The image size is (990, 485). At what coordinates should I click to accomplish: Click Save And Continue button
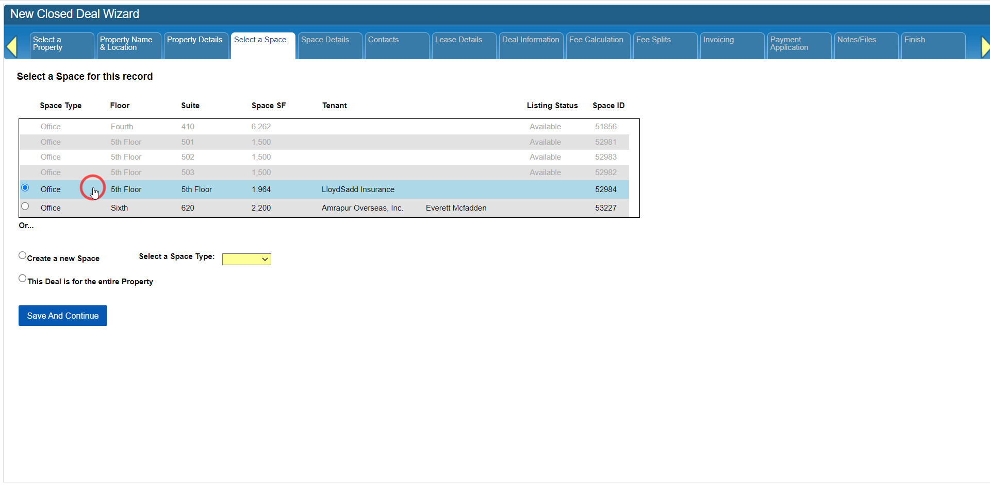tap(63, 316)
